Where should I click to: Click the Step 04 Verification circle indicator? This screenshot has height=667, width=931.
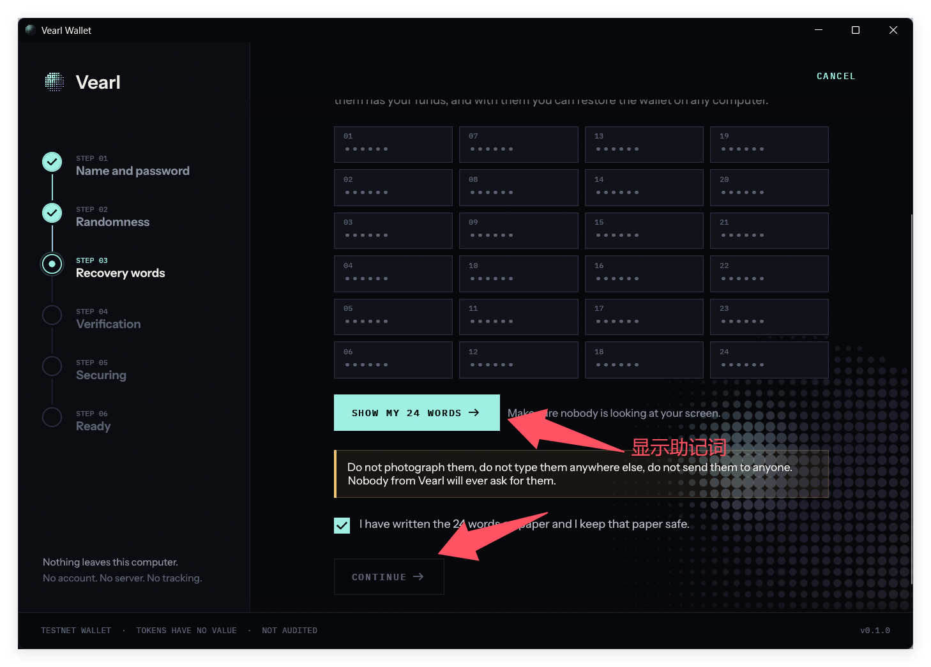pyautogui.click(x=52, y=315)
